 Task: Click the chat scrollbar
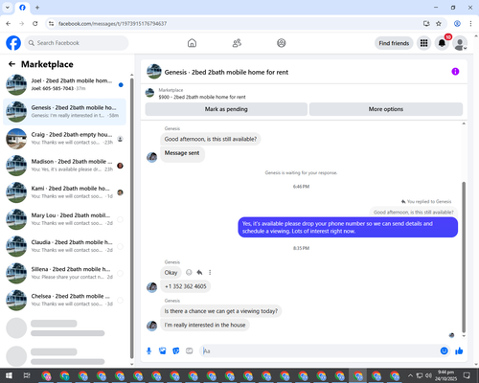tap(464, 258)
